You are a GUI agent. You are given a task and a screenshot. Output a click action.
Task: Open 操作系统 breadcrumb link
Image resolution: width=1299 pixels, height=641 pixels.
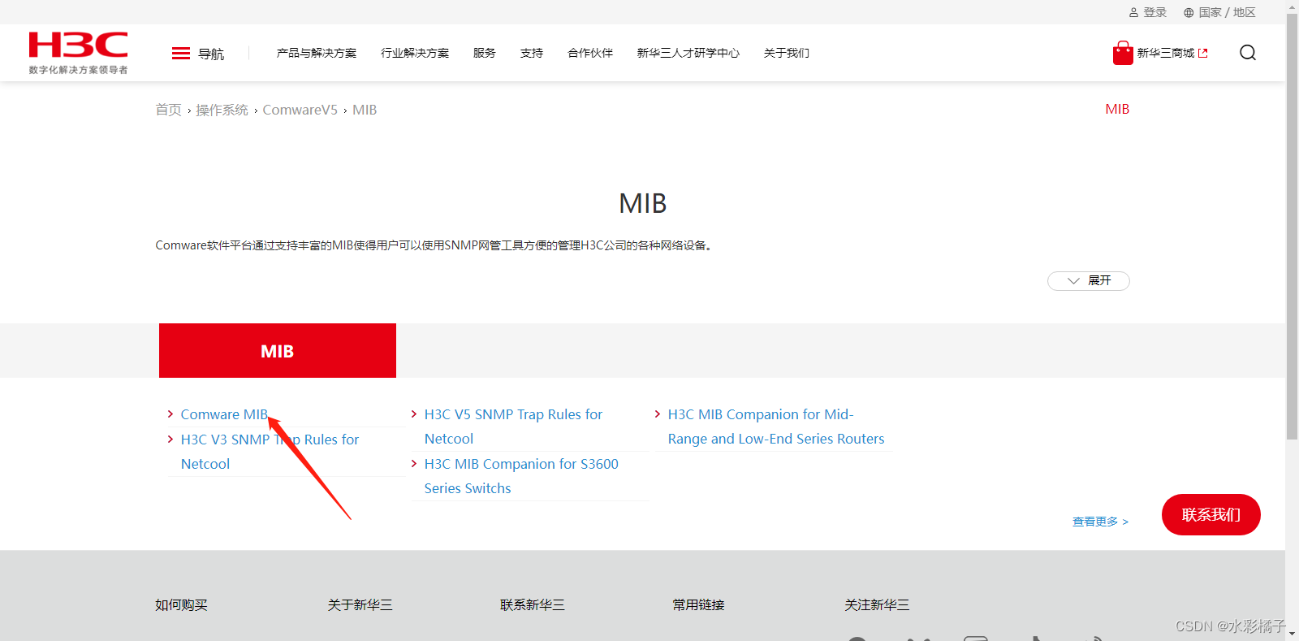[222, 110]
